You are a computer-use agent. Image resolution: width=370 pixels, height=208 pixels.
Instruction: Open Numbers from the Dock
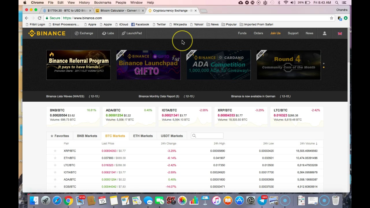coord(194,200)
